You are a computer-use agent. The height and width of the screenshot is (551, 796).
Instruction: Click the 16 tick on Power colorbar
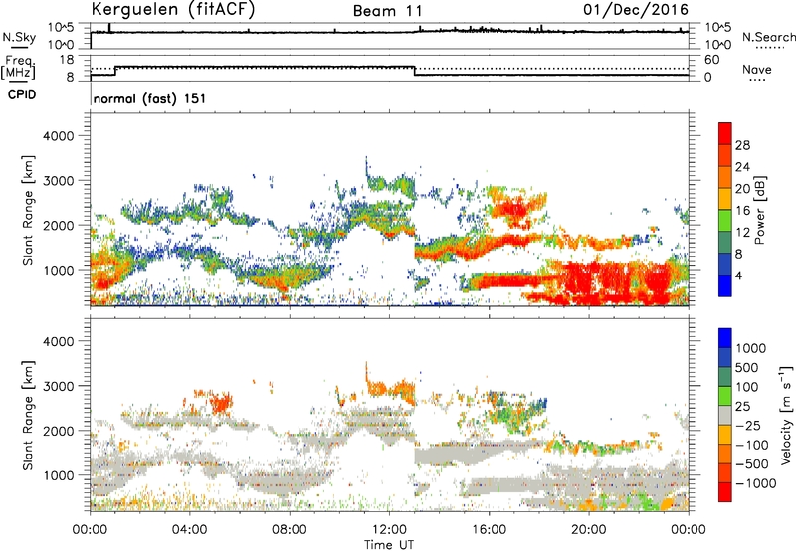(742, 211)
